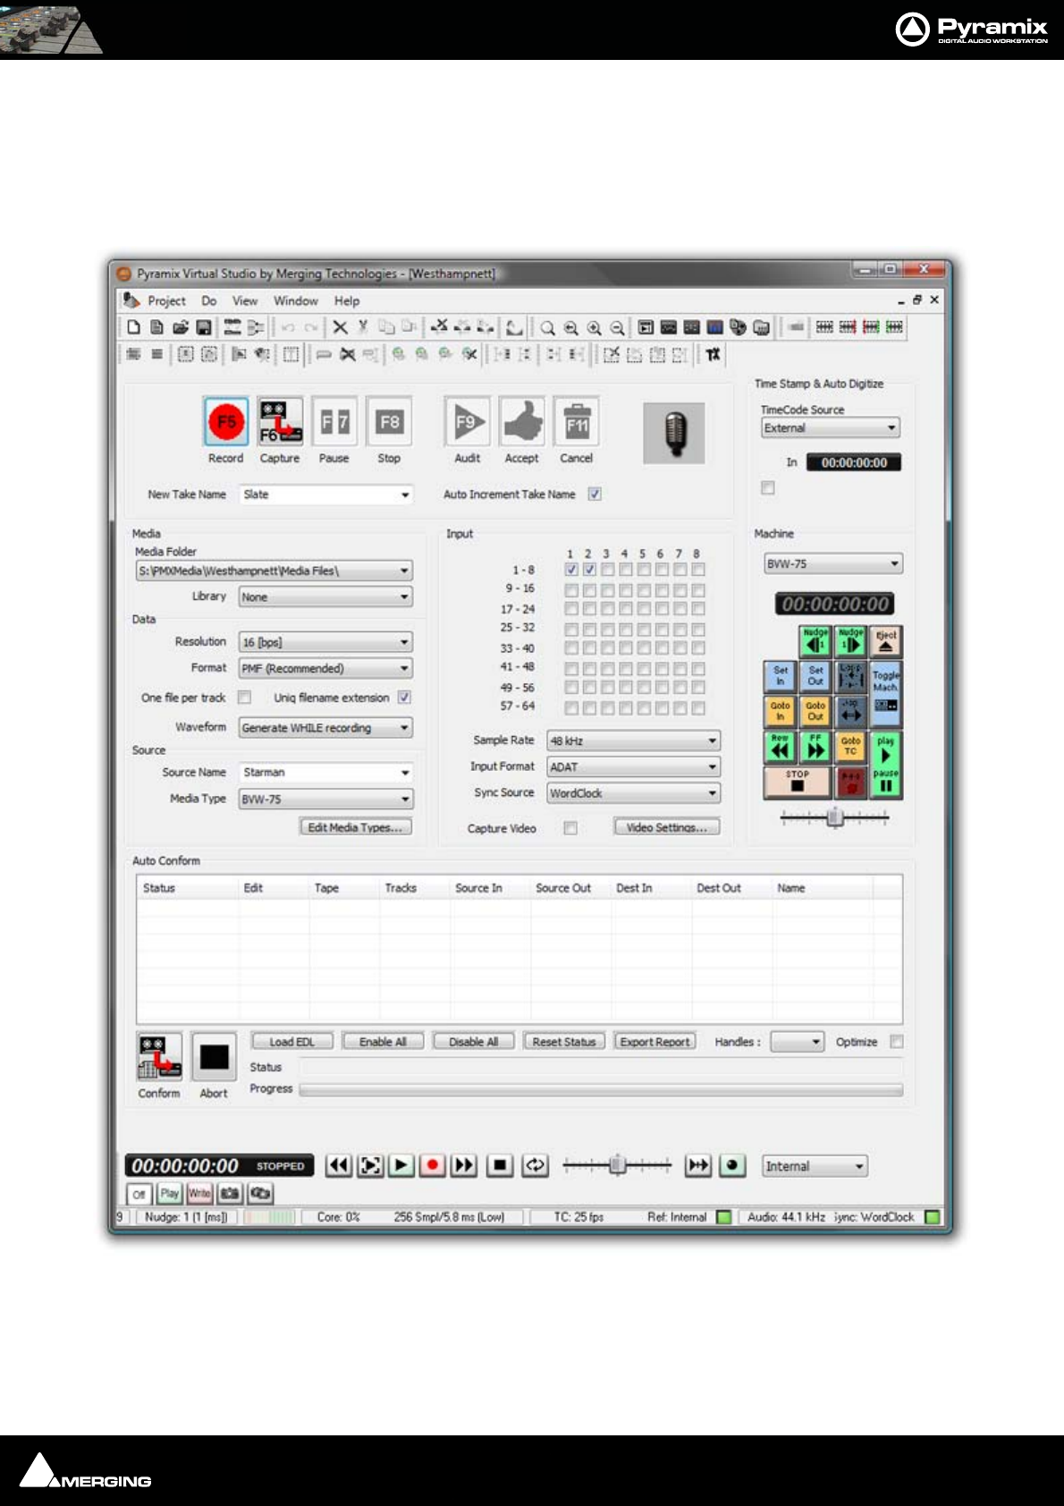Click the New document toolbar icon
This screenshot has height=1506, width=1064.
point(133,327)
